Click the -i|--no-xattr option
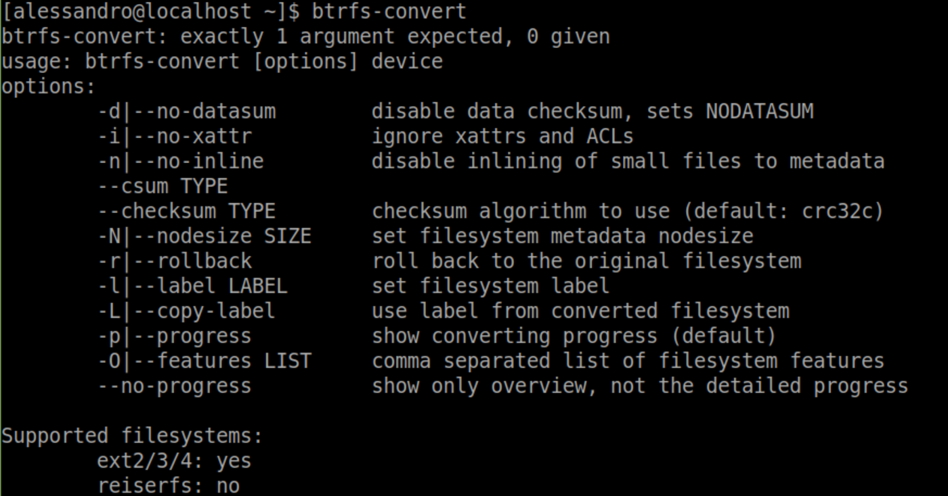Viewport: 948px width, 496px height. [175, 137]
